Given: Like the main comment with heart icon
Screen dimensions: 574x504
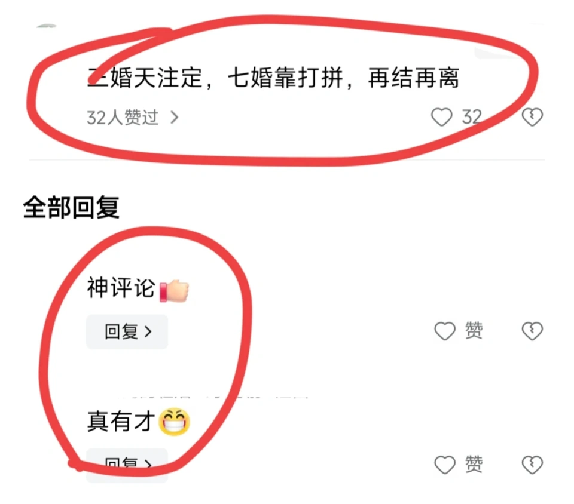Looking at the screenshot, I should coord(441,117).
